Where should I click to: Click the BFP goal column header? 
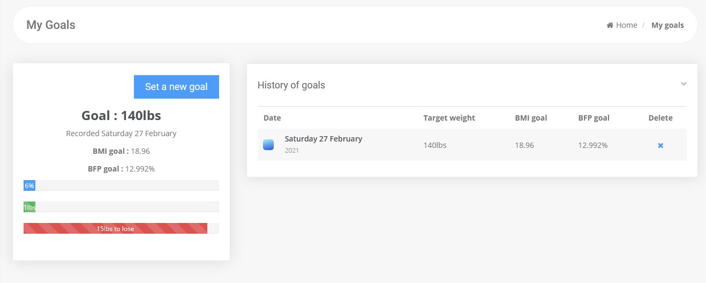click(594, 118)
